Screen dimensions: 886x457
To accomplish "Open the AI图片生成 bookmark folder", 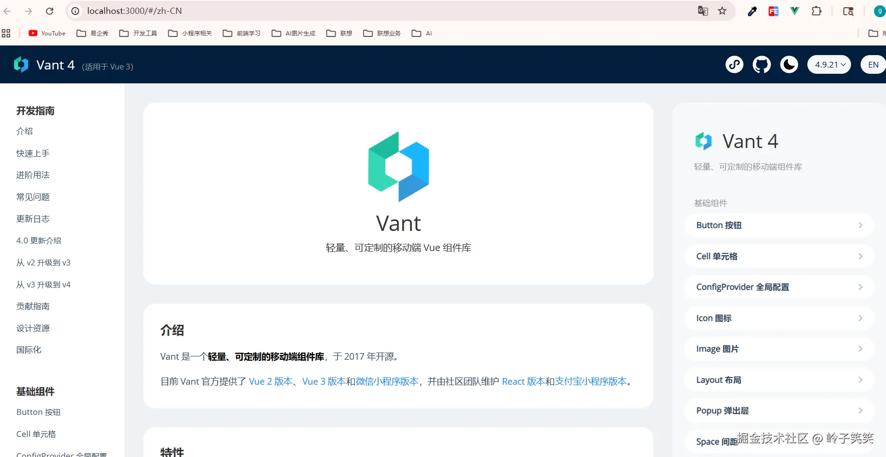I will point(293,33).
